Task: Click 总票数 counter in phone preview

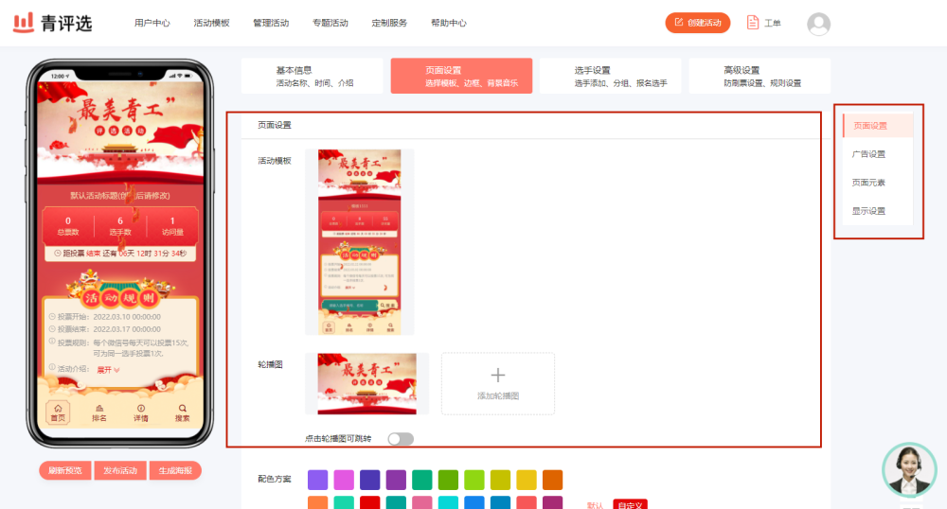Action: (67, 226)
